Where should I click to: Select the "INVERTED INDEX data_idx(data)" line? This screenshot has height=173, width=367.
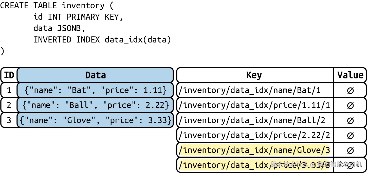pyautogui.click(x=102, y=40)
